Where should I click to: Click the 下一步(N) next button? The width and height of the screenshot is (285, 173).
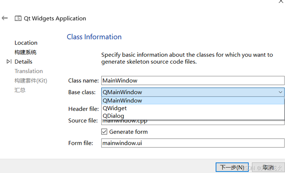(232, 167)
